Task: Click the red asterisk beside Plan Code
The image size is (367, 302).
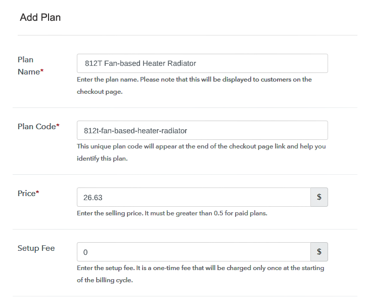Action: [58, 127]
